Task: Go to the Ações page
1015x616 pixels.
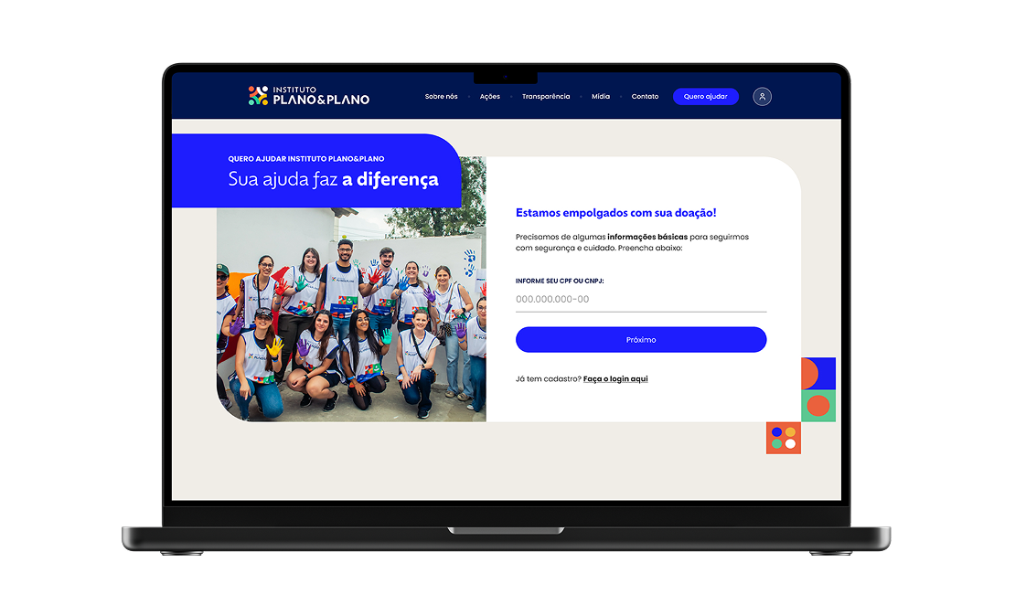Action: click(x=490, y=97)
